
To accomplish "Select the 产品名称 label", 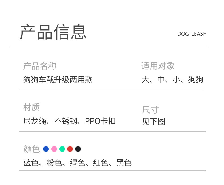I will 40,66.
